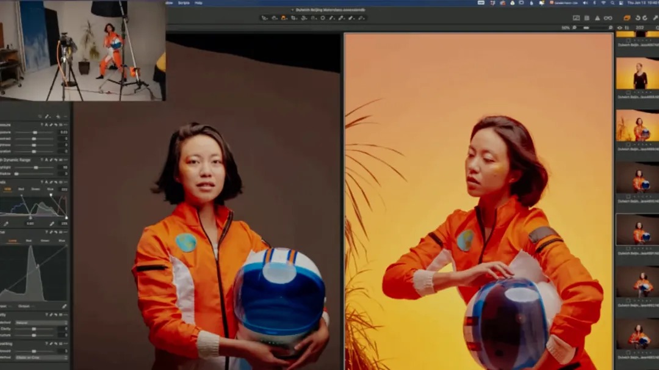Collapse the High Dynamic Range tool panel
The height and width of the screenshot is (370, 659).
coord(15,160)
